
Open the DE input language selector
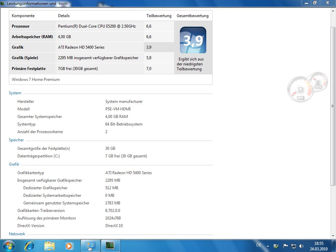258,245
